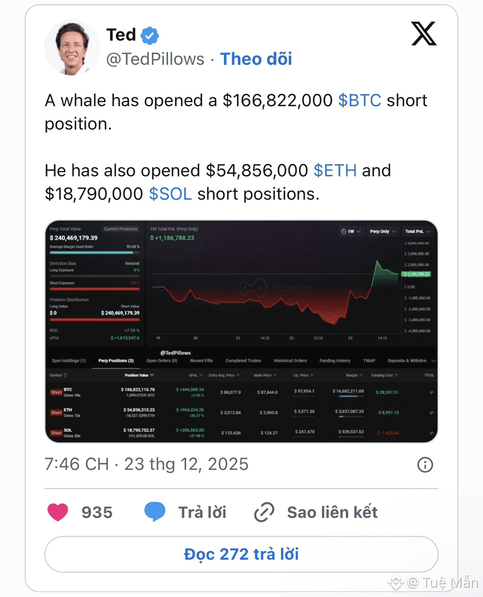Viewport: 483px width, 597px height.
Task: Select the Funding History tab
Action: click(335, 361)
